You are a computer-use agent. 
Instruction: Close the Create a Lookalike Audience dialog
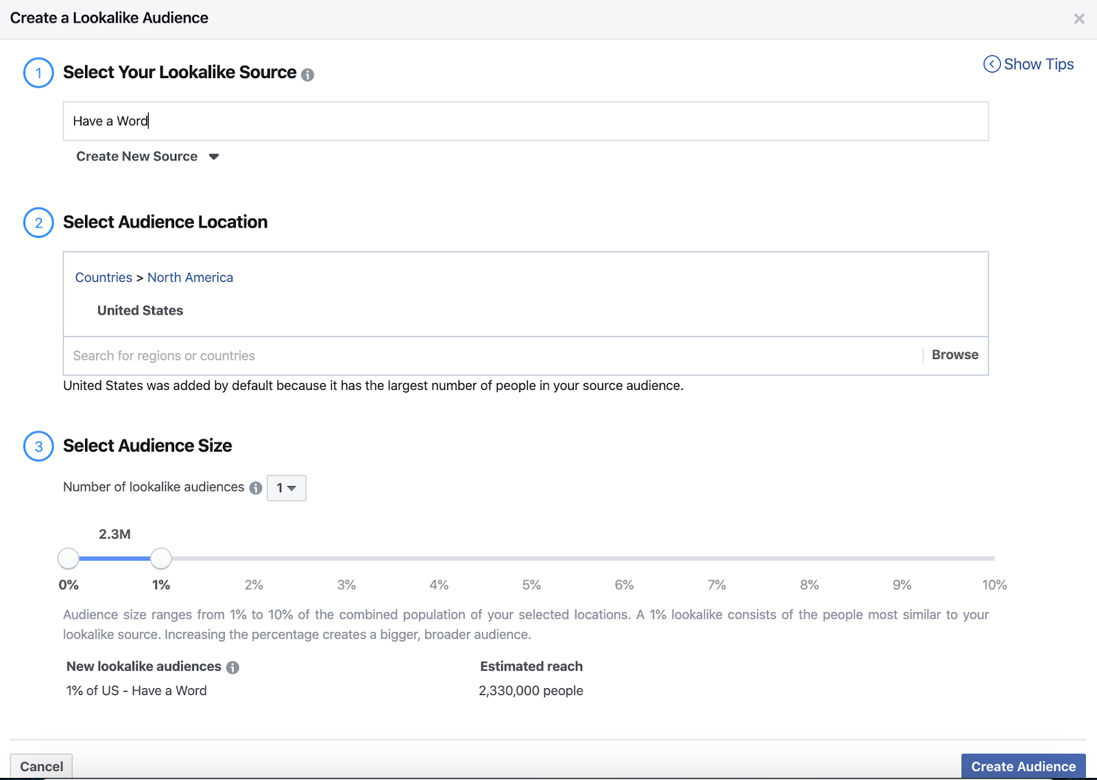pos(1078,19)
